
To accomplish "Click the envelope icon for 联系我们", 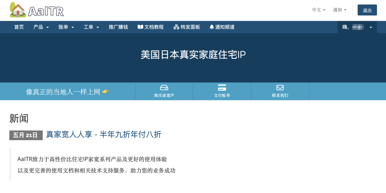I will [280, 88].
